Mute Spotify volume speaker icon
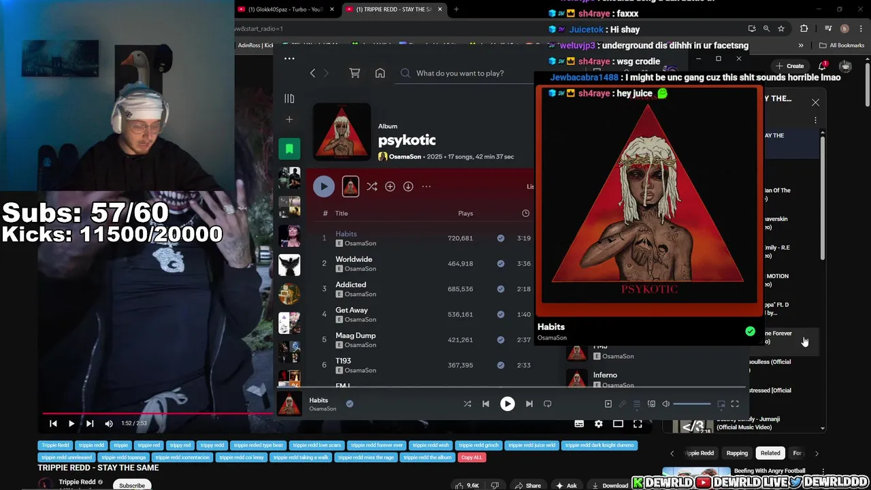This screenshot has width=871, height=490. (666, 404)
